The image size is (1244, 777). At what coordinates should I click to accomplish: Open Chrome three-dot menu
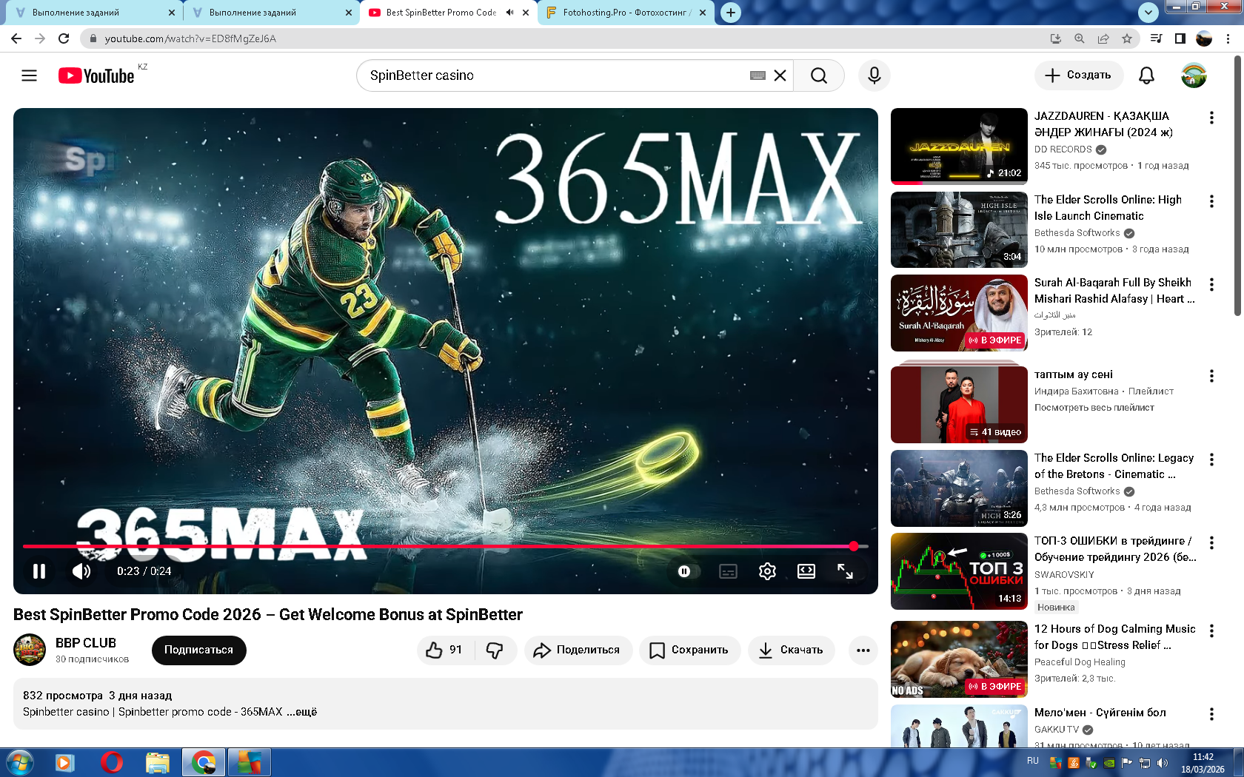[x=1228, y=38]
